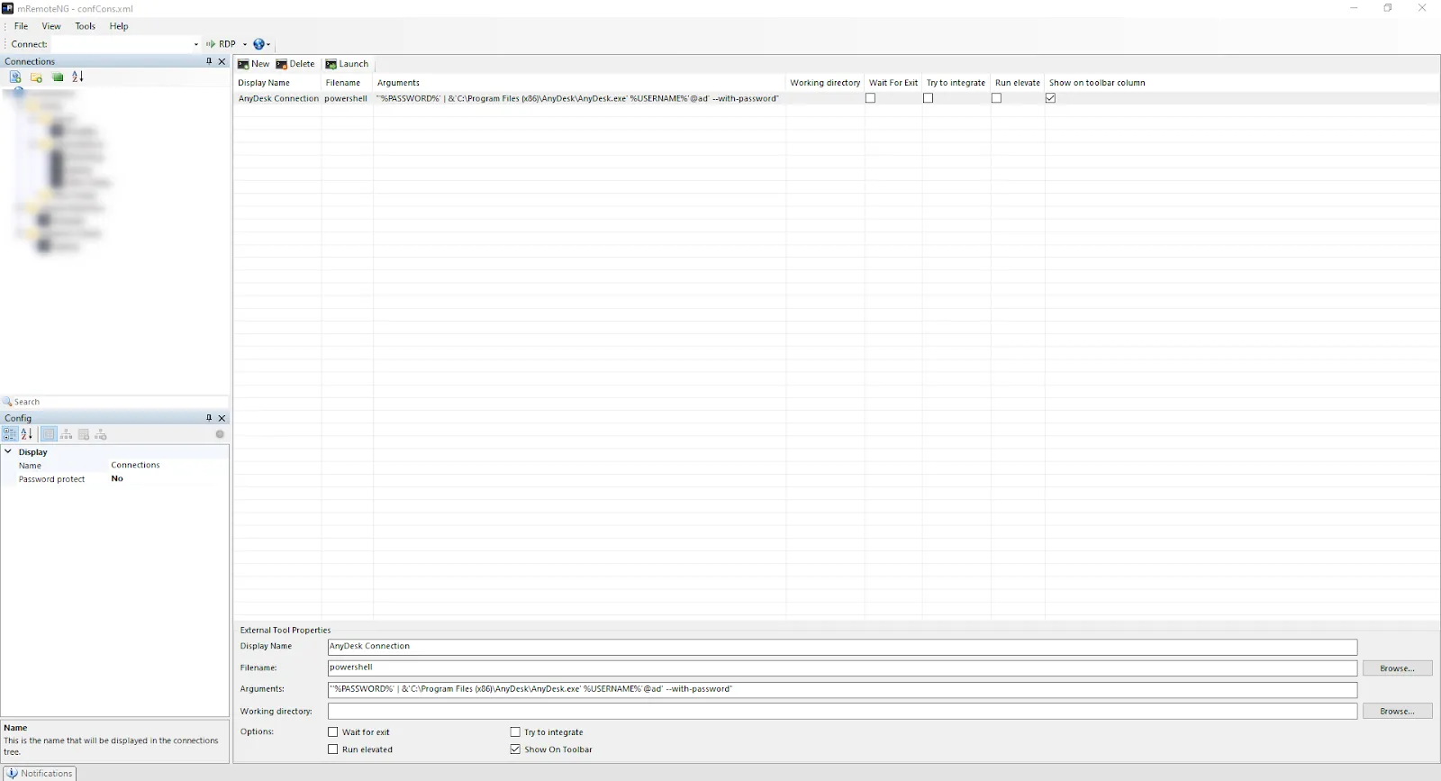Screen dimensions: 1441x781
Task: Click the arguments cell in AnyDesk row
Action: (577, 98)
